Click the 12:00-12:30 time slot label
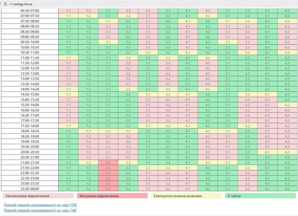The image size is (298, 216). 30,68
